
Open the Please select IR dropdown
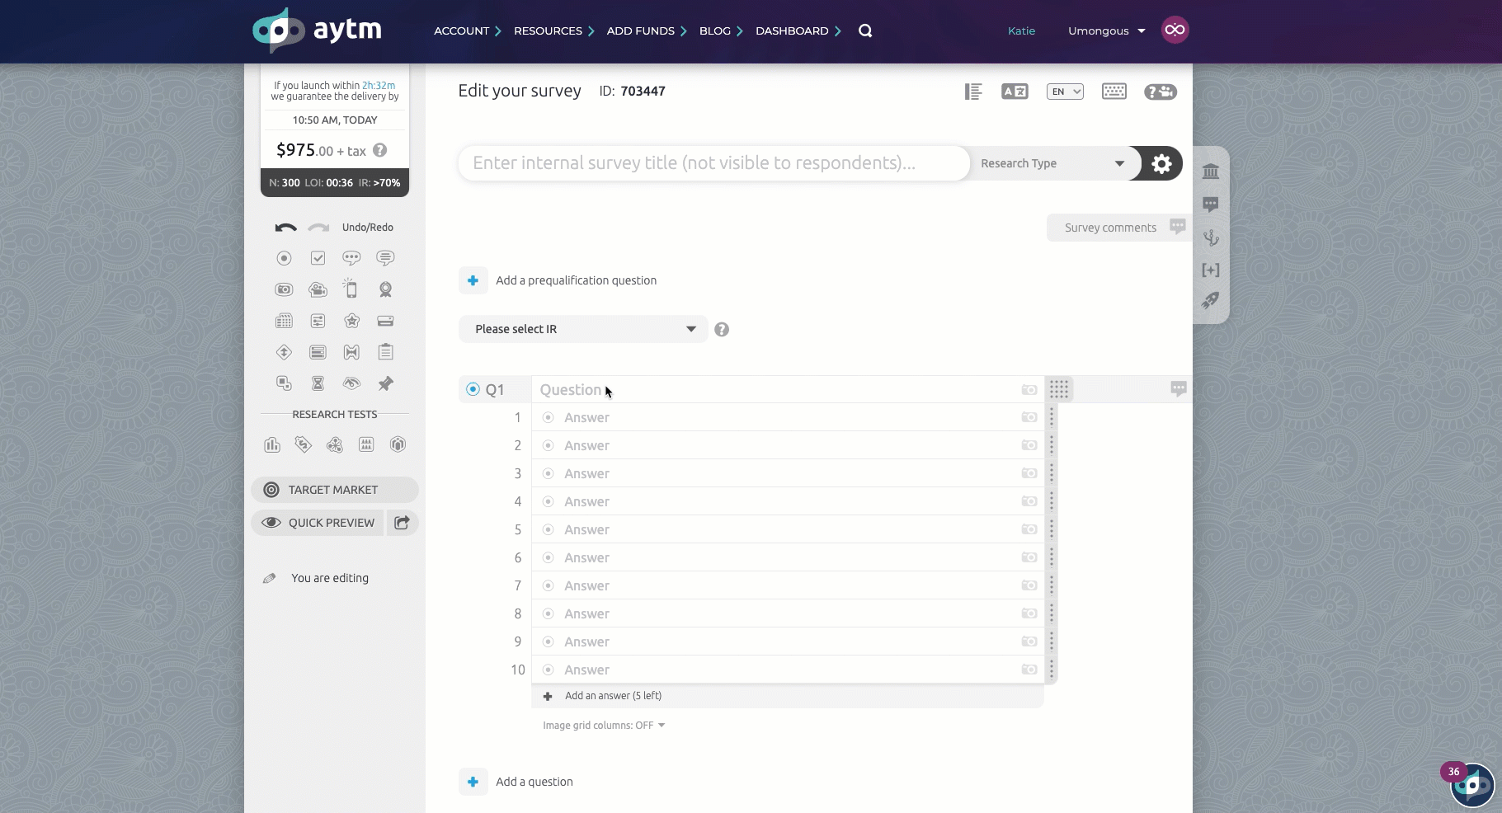pyautogui.click(x=583, y=329)
